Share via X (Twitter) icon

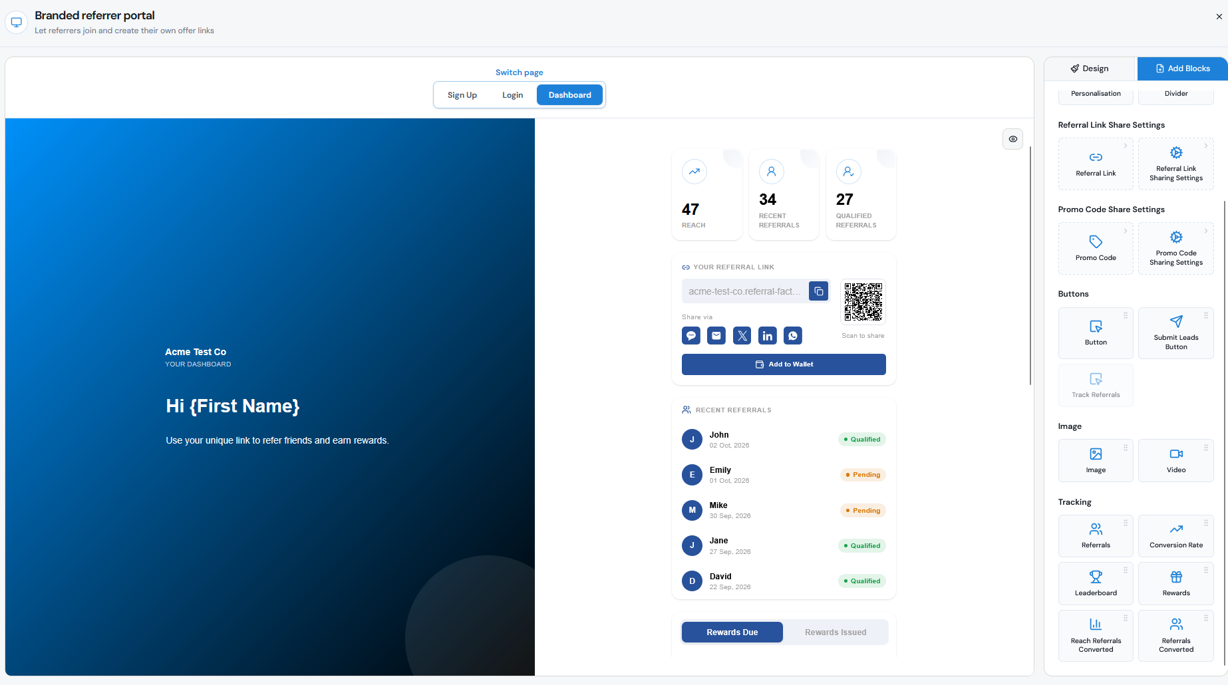[x=742, y=336]
